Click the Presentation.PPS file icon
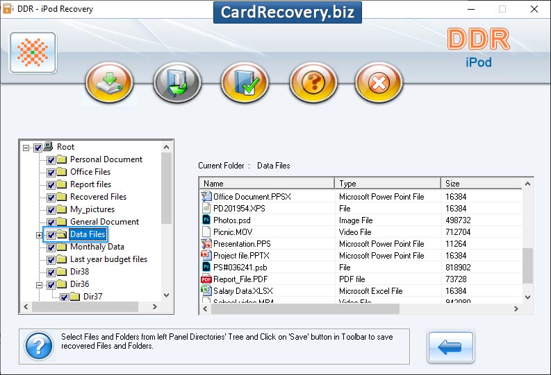Image resolution: width=551 pixels, height=375 pixels. click(206, 243)
